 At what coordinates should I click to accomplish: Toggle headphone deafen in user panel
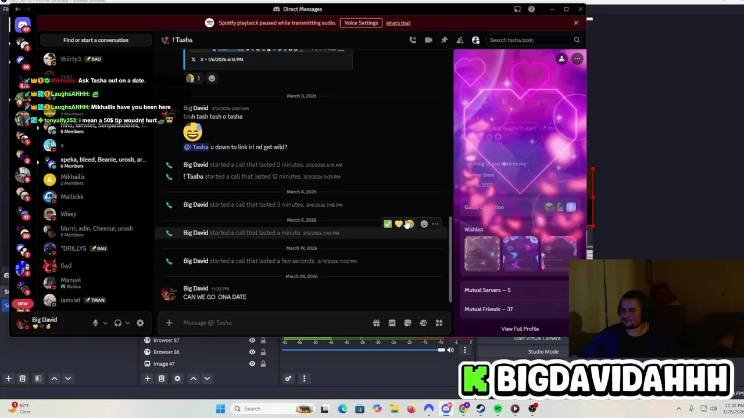(x=118, y=323)
